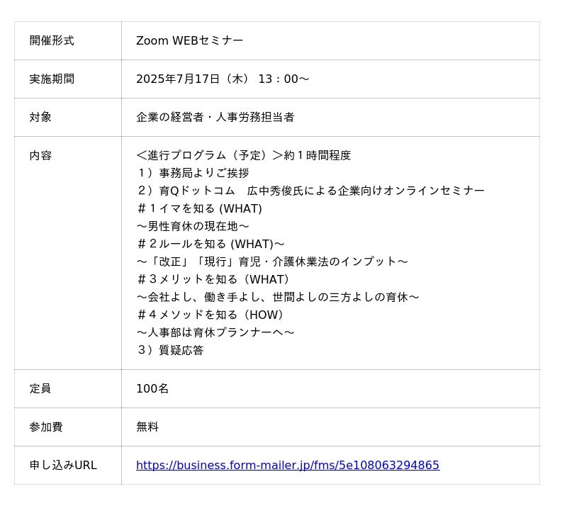This screenshot has height=506, width=567.
Task: Click the ＃４メソッドを知る（HOW） line
Action: 210,315
